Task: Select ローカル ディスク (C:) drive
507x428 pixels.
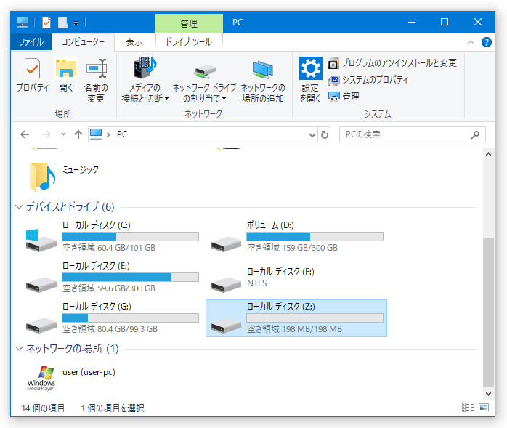Action: coord(113,236)
